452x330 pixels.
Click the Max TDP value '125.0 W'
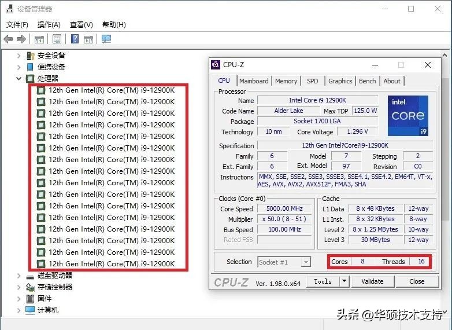point(365,111)
